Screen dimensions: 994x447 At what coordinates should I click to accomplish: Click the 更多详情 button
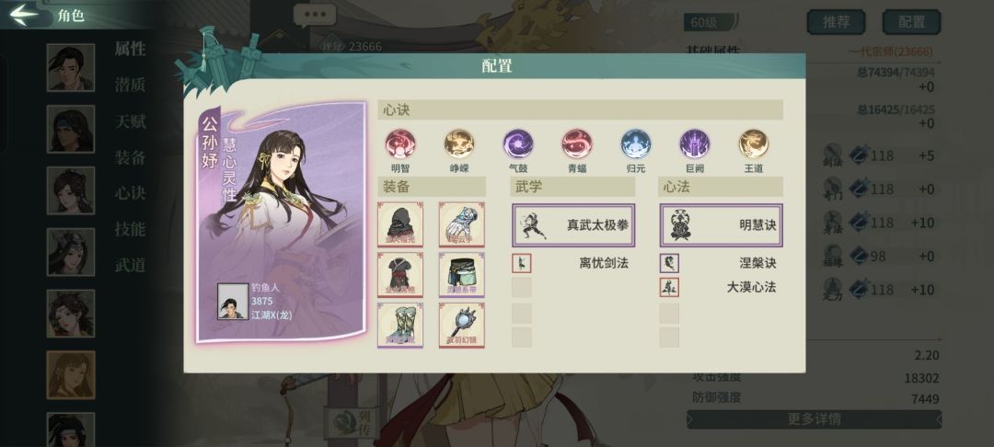[814, 419]
